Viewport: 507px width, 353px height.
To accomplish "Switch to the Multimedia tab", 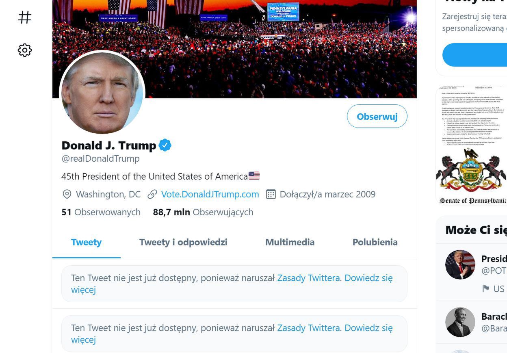I will [x=290, y=242].
